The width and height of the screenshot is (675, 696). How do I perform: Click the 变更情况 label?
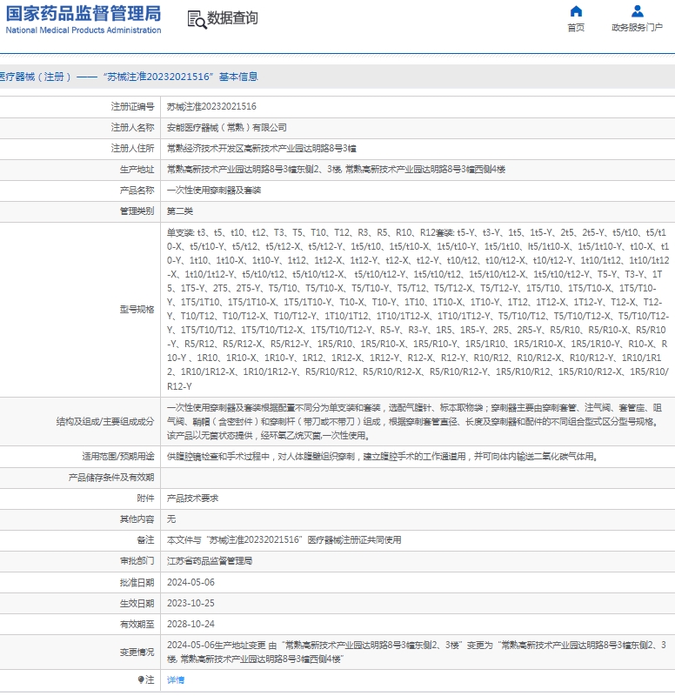coord(137,652)
